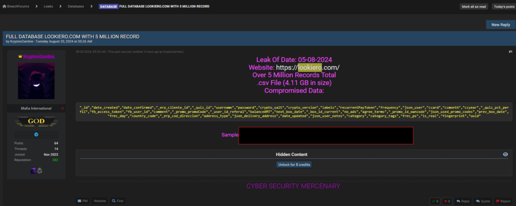Find posts with the Find button
The width and height of the screenshot is (516, 206).
click(x=117, y=201)
